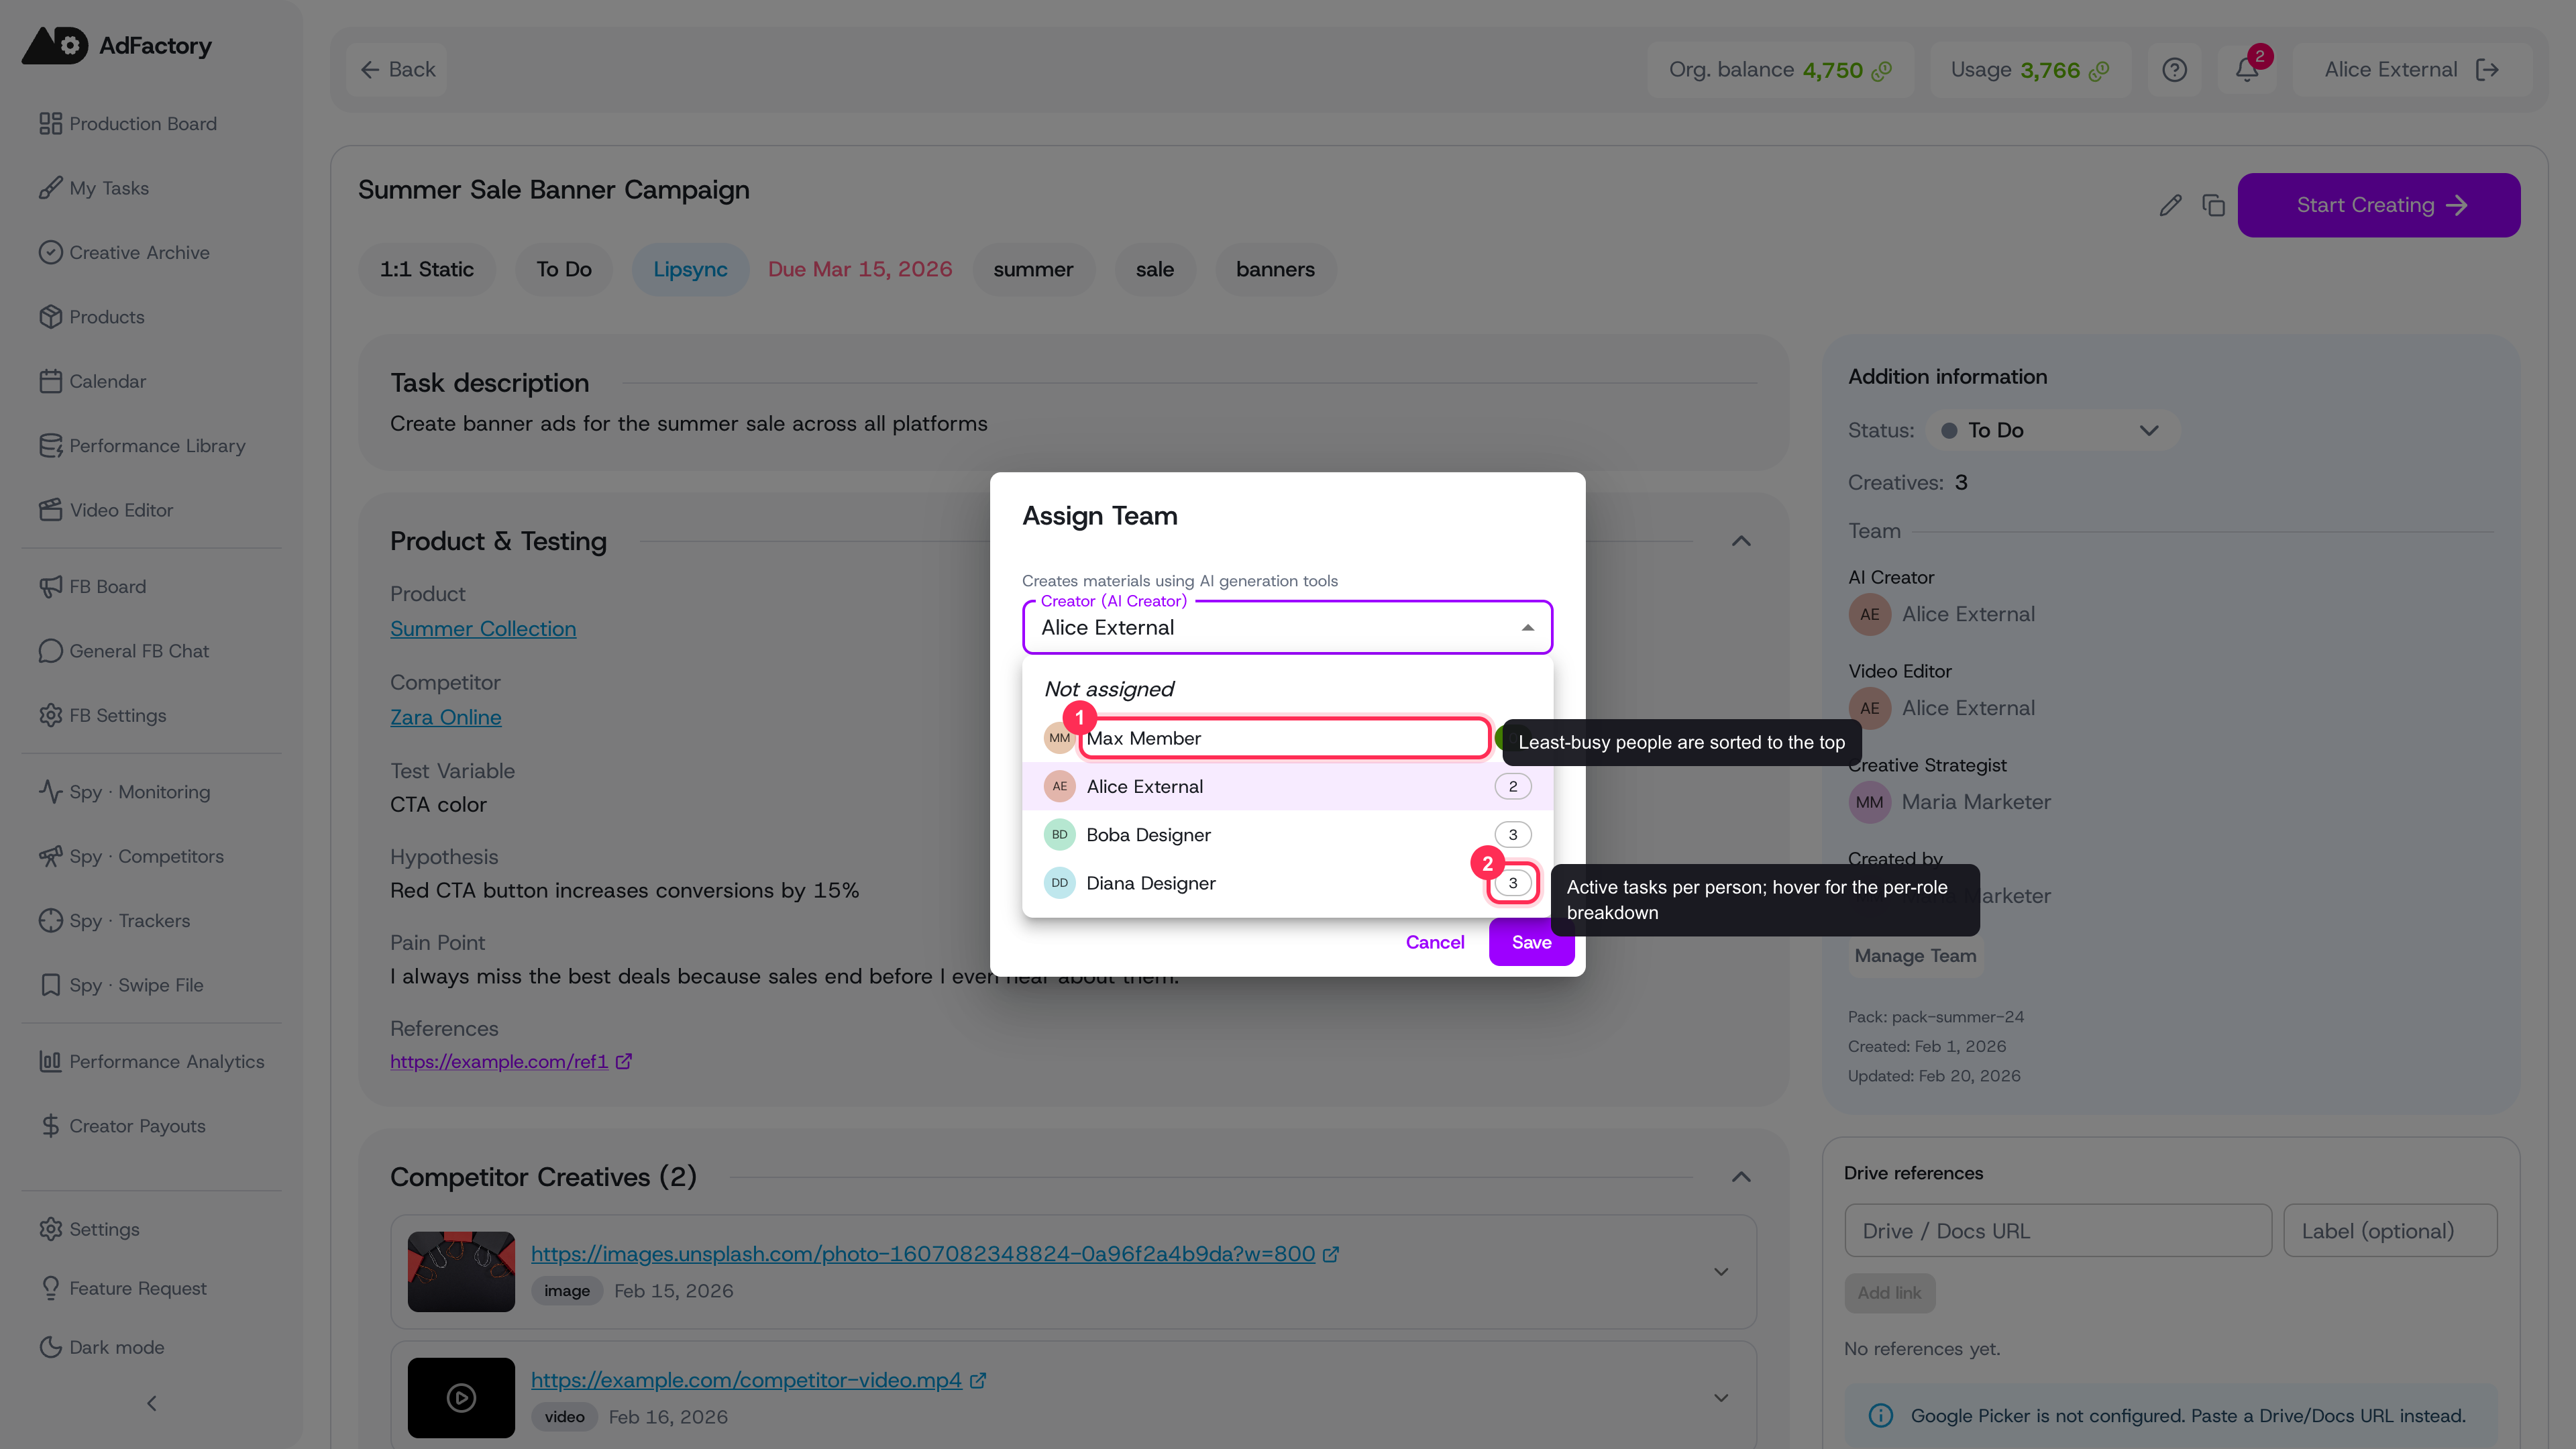Select Not assigned in the creator list
The image size is (2576, 1449).
pos(1287,689)
